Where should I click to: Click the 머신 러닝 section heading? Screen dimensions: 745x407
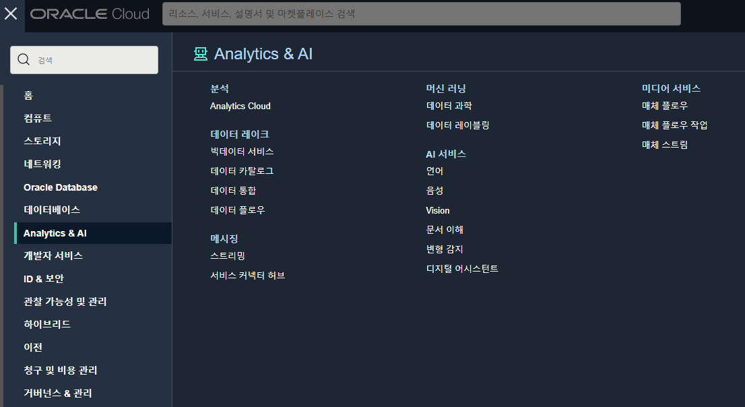pos(446,88)
